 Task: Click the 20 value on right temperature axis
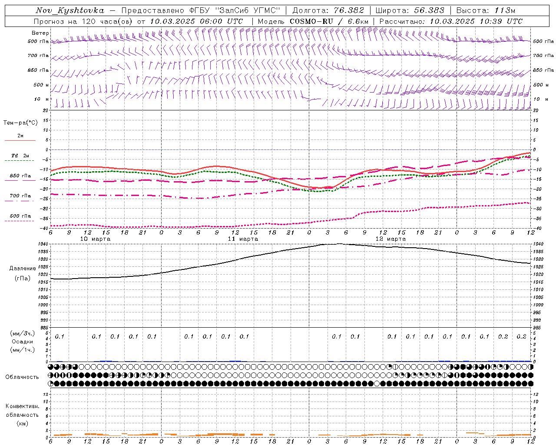coord(536,110)
